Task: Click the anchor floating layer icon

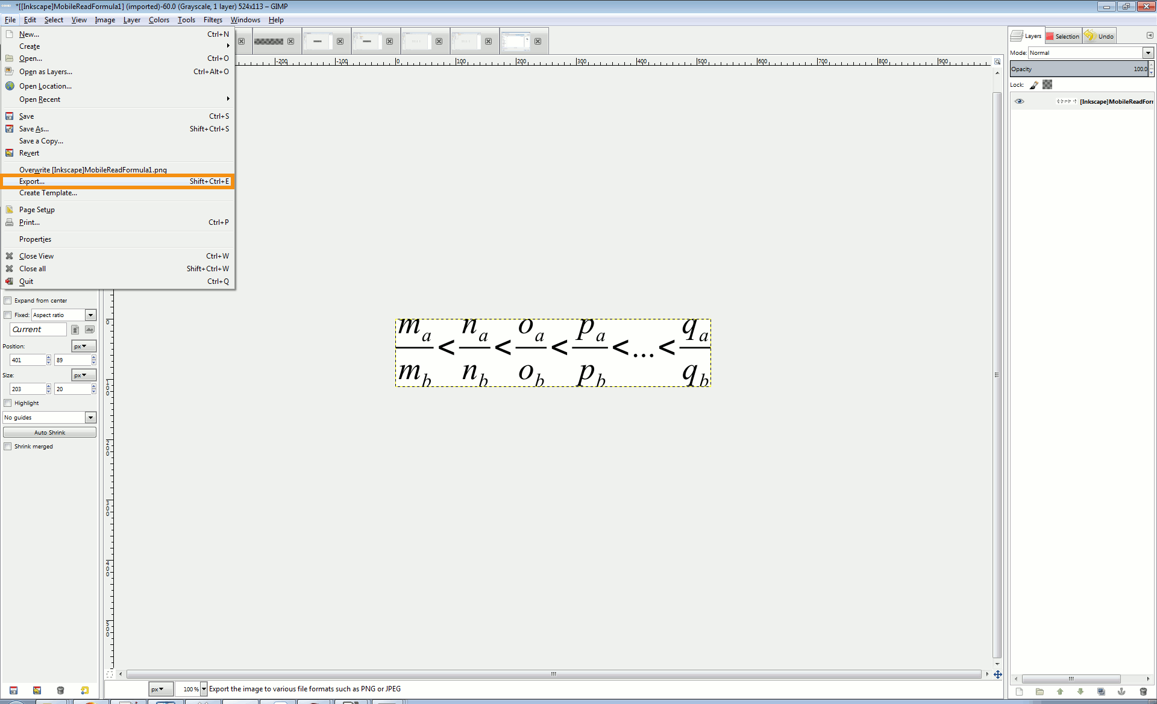Action: pyautogui.click(x=1121, y=691)
